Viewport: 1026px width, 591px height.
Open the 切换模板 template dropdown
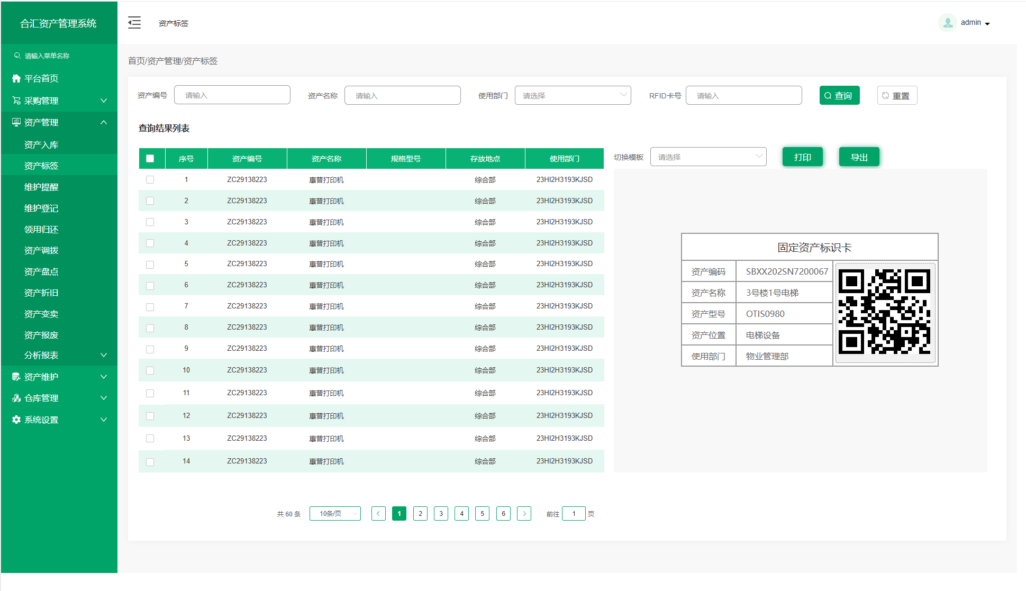pos(708,157)
